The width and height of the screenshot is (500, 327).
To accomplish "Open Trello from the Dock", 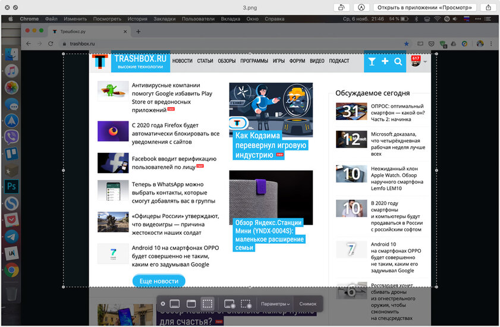I will (11, 154).
